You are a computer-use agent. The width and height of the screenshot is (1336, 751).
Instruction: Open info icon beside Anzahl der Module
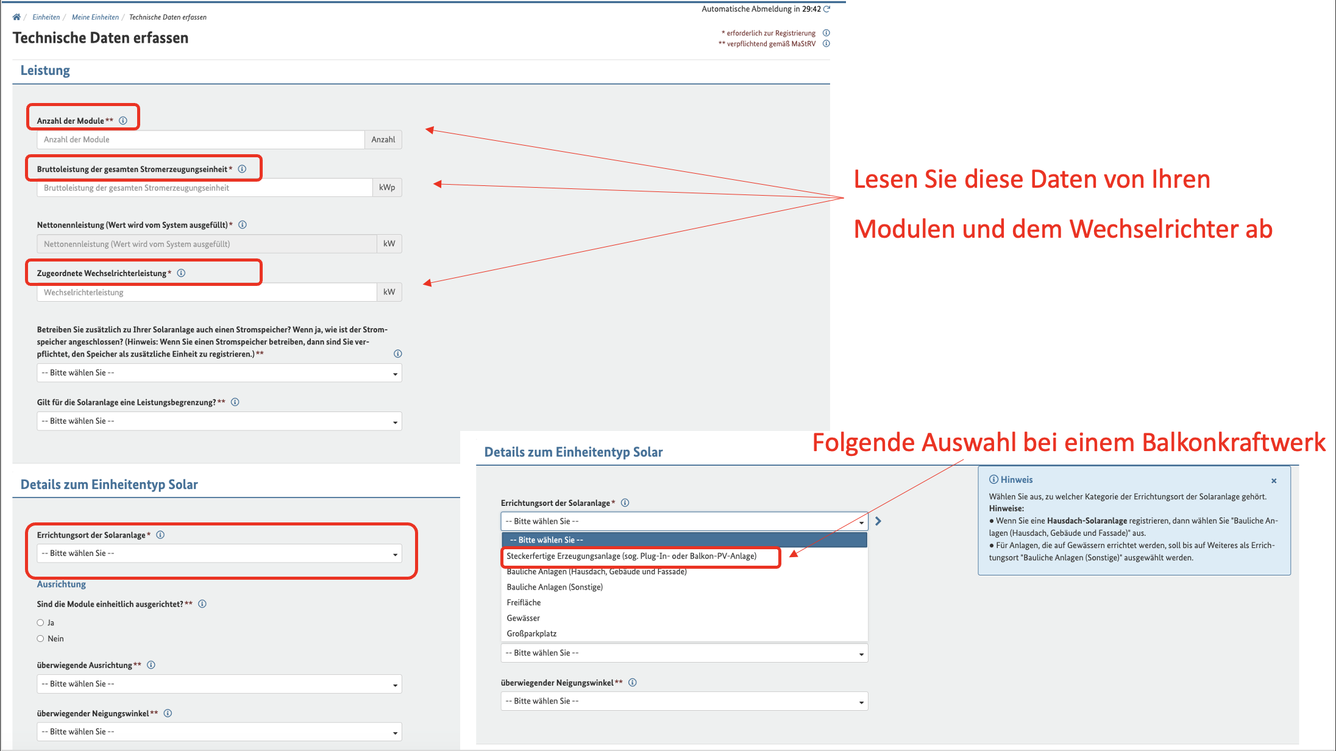(x=123, y=121)
